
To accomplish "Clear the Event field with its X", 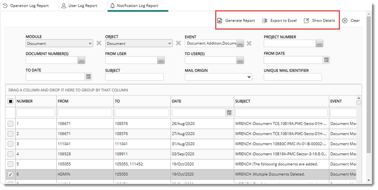I will click(249, 43).
